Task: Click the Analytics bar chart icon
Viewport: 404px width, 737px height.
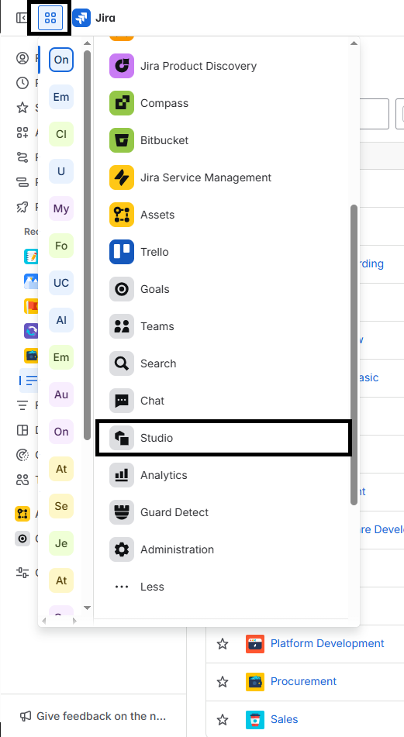Action: point(122,475)
